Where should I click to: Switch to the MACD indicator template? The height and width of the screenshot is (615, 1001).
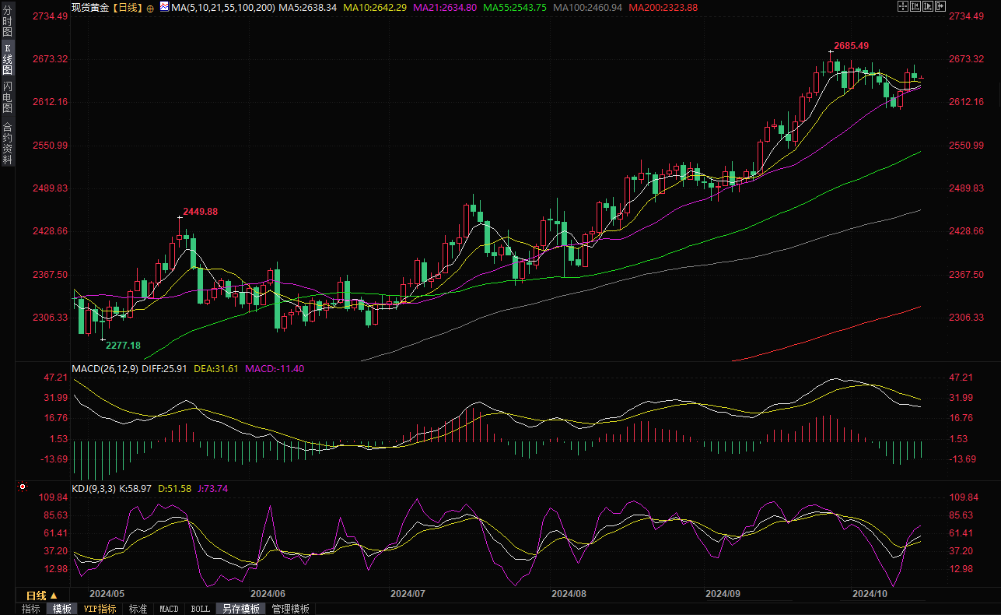(x=169, y=609)
